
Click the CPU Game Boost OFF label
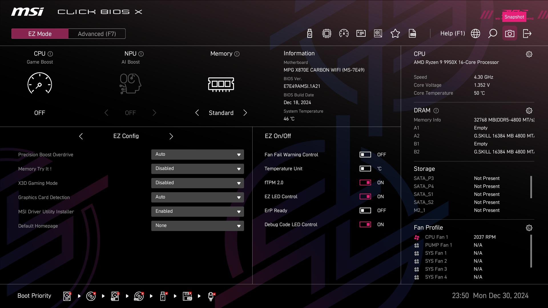pos(40,113)
